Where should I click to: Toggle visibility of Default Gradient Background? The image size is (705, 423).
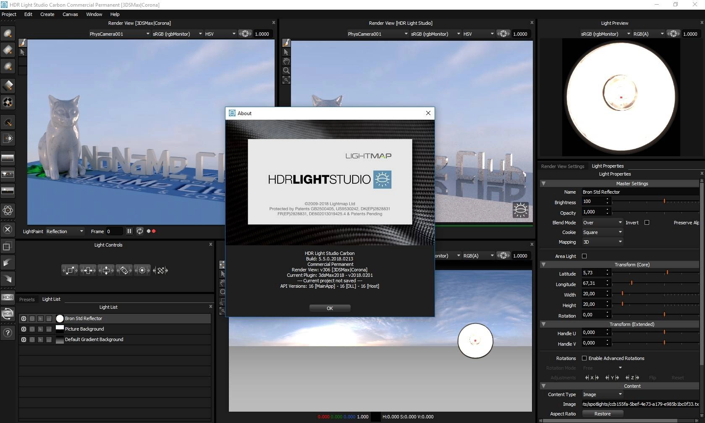tap(24, 339)
